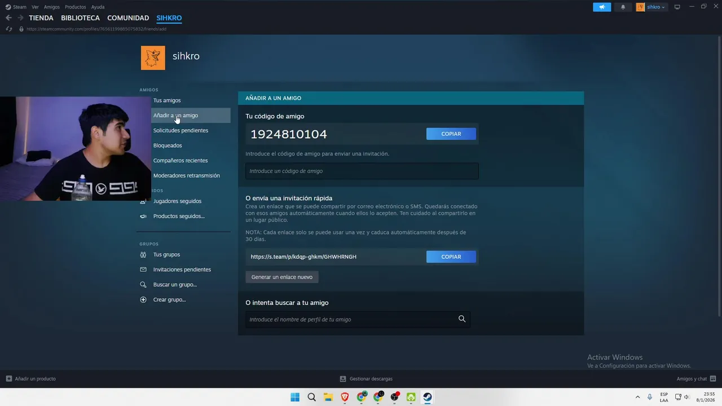This screenshot has height=406, width=722.
Task: Open Amigos y chat
Action: coord(696,379)
